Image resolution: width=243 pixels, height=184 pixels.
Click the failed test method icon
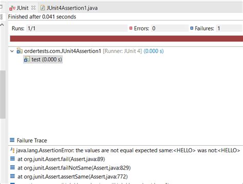pos(27,59)
